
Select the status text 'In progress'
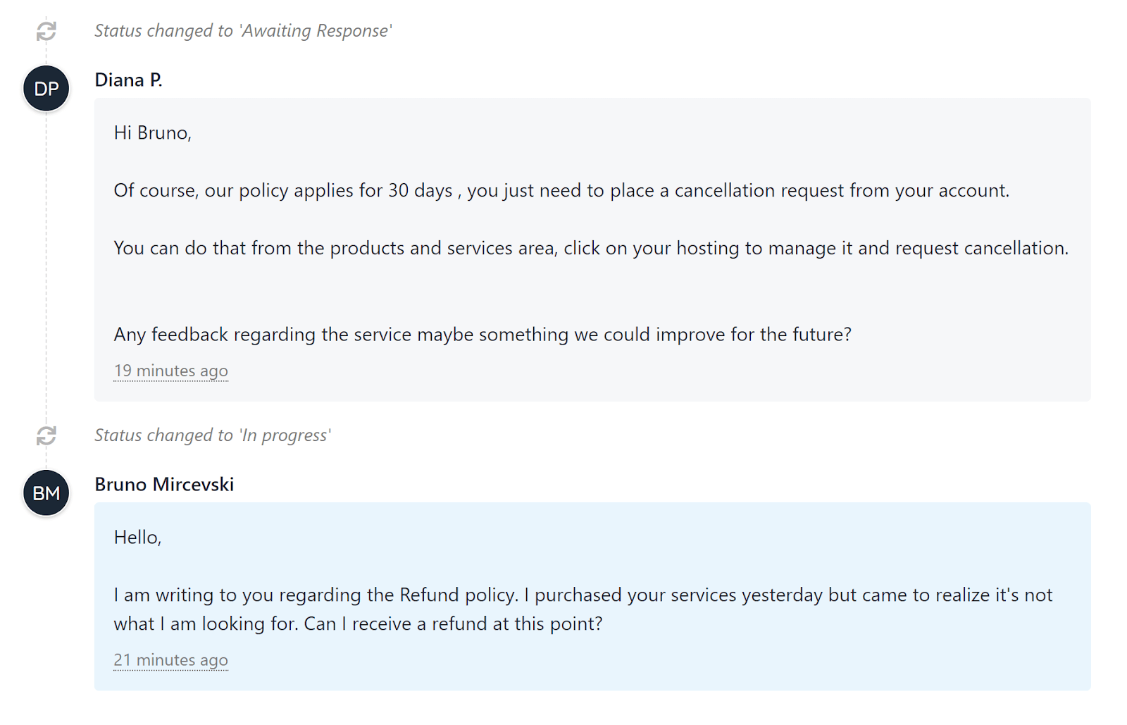pos(285,435)
